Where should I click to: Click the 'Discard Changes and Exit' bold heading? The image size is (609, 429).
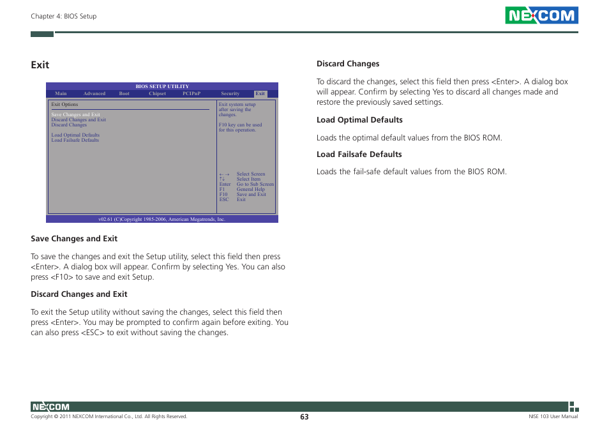click(79, 294)
